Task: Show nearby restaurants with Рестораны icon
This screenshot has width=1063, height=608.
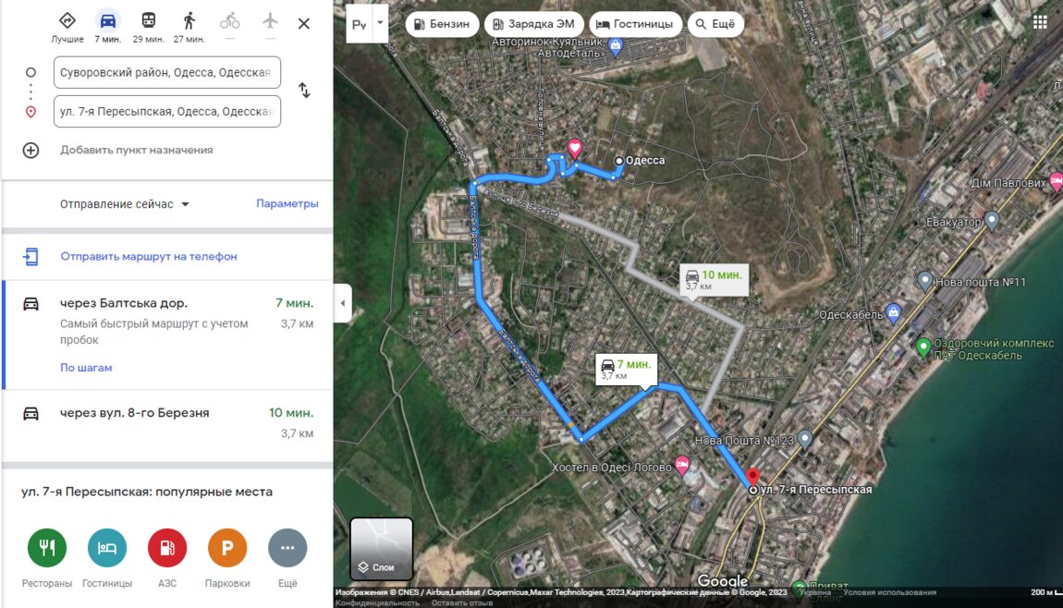Action: pyautogui.click(x=47, y=548)
